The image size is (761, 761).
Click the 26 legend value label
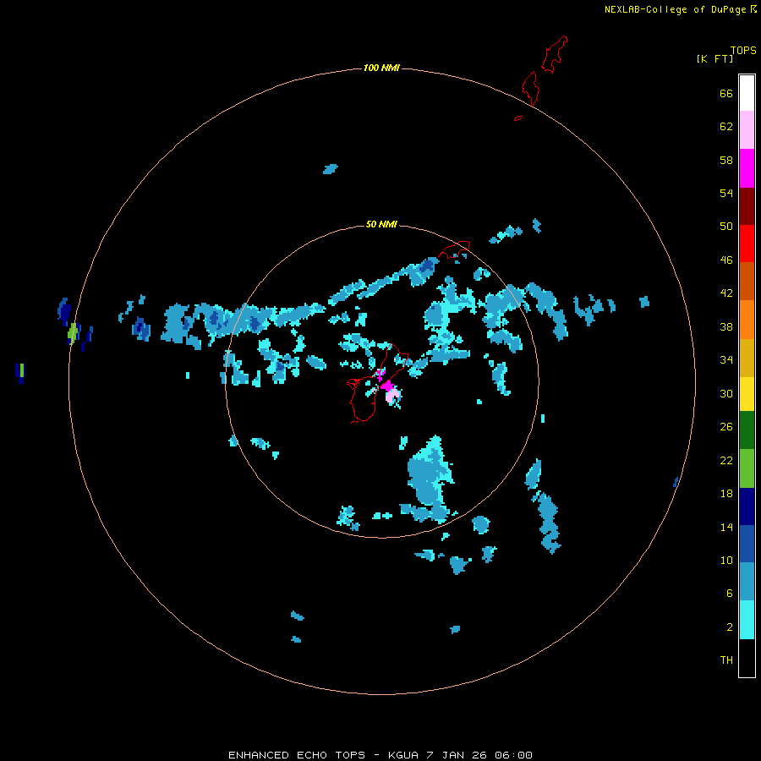tap(726, 427)
